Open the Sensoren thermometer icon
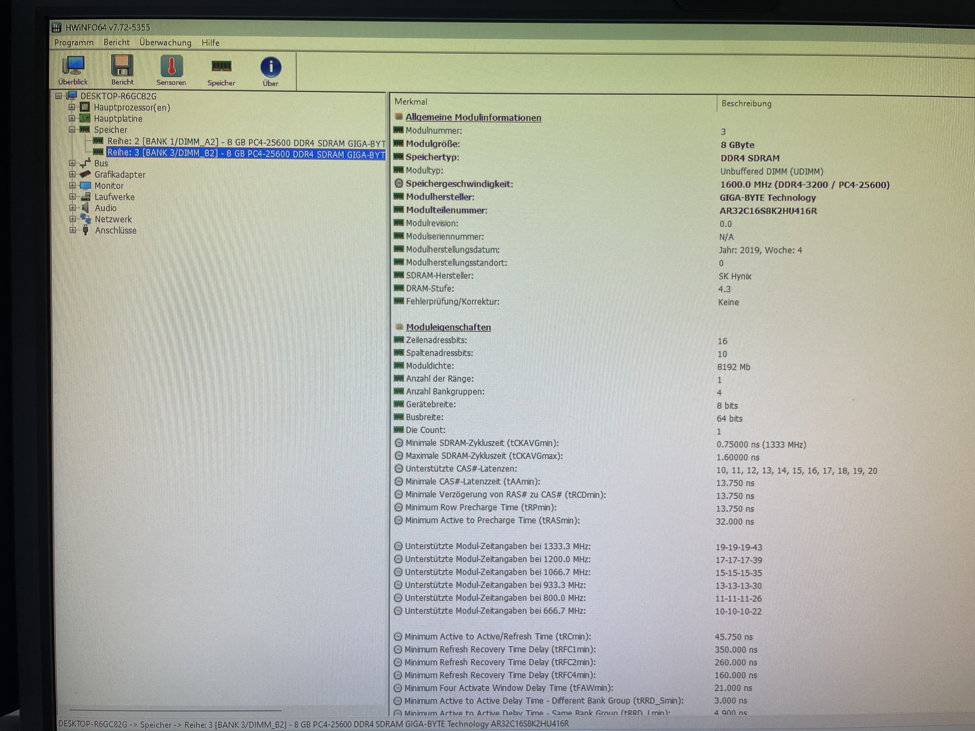Screen dimensions: 975x731 pyautogui.click(x=171, y=67)
